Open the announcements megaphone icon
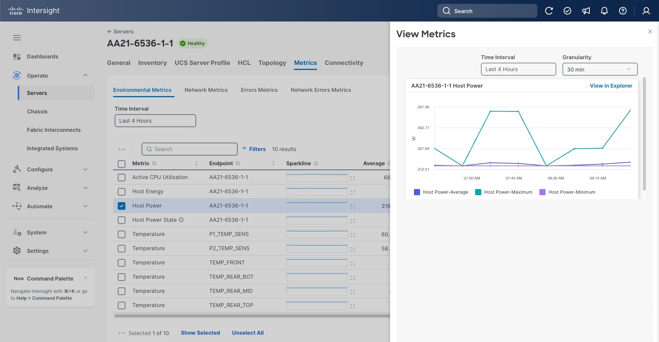 point(586,11)
